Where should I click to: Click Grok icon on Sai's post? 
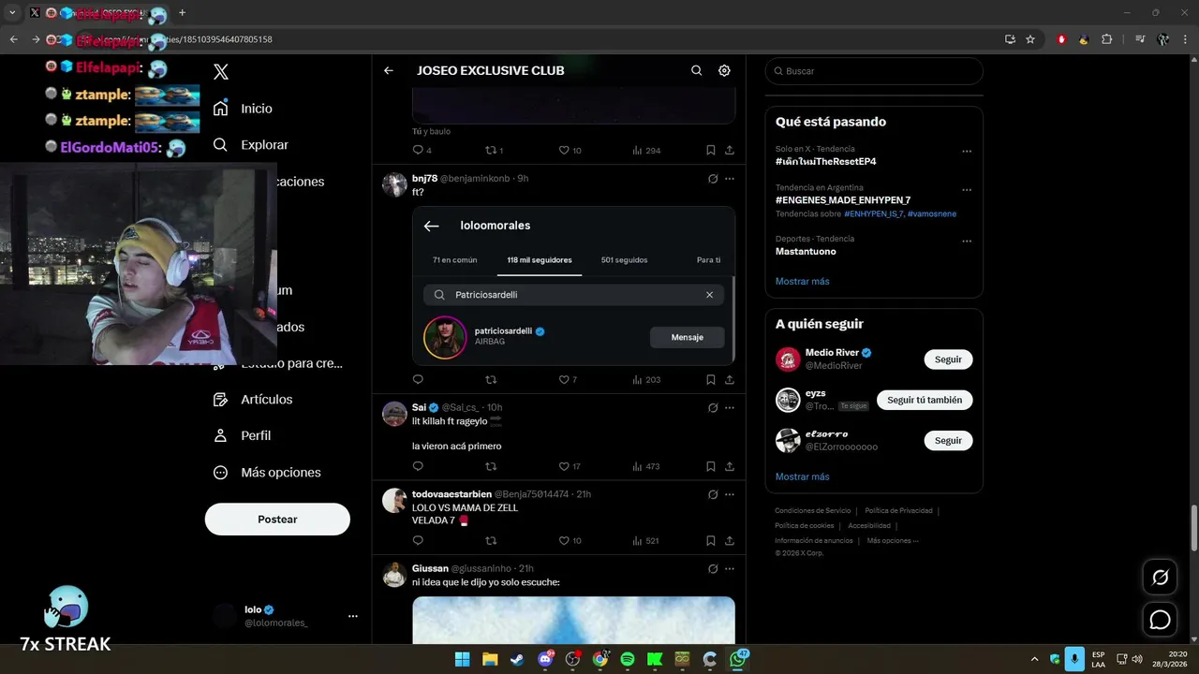tap(713, 408)
